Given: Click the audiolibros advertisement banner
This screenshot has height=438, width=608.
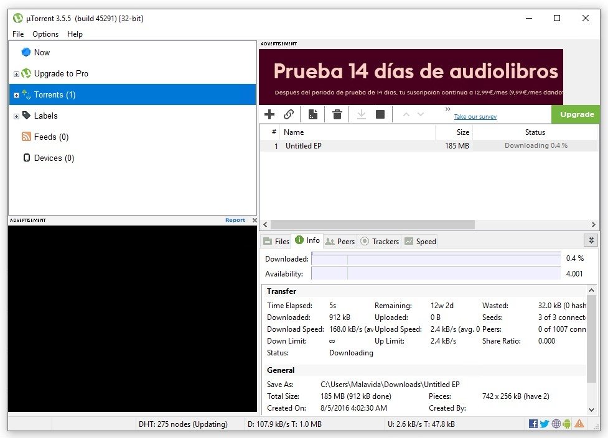Looking at the screenshot, I should point(411,76).
